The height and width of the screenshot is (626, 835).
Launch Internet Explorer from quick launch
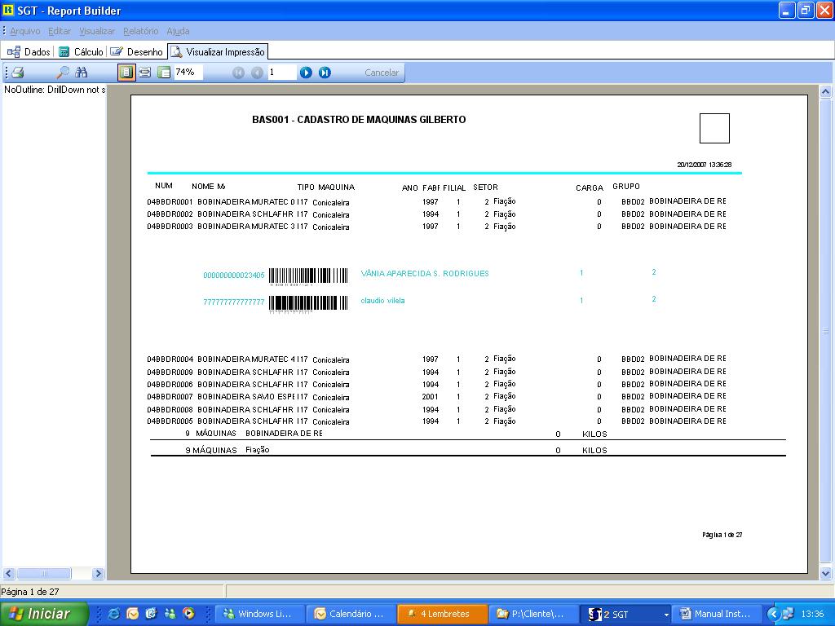[113, 614]
